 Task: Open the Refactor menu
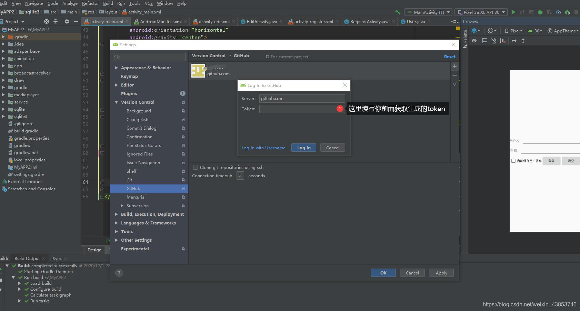[90, 3]
